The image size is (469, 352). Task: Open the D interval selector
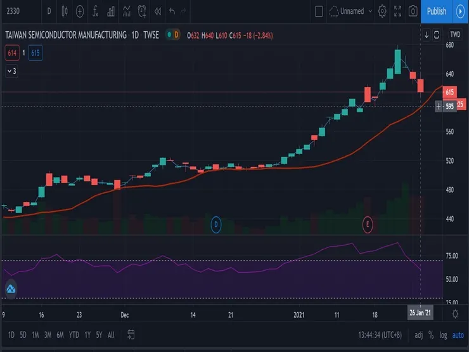(49, 11)
